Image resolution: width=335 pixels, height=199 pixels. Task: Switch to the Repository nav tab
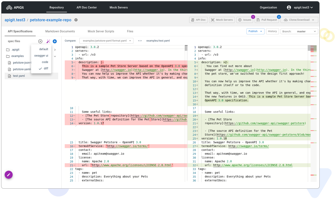click(57, 8)
